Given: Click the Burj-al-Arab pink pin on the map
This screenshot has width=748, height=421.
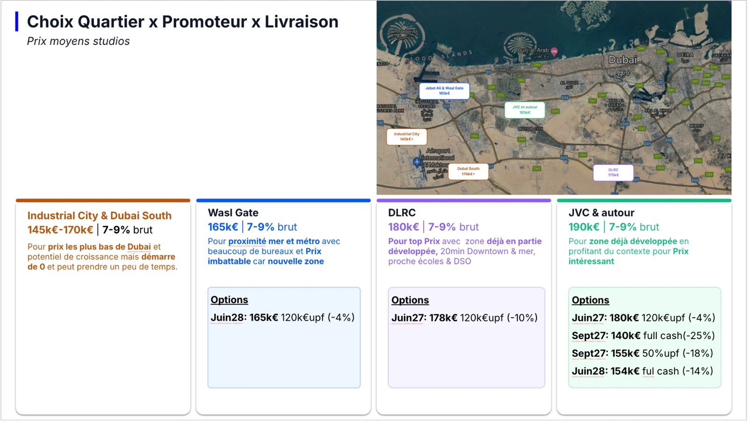Looking at the screenshot, I should 554,51.
